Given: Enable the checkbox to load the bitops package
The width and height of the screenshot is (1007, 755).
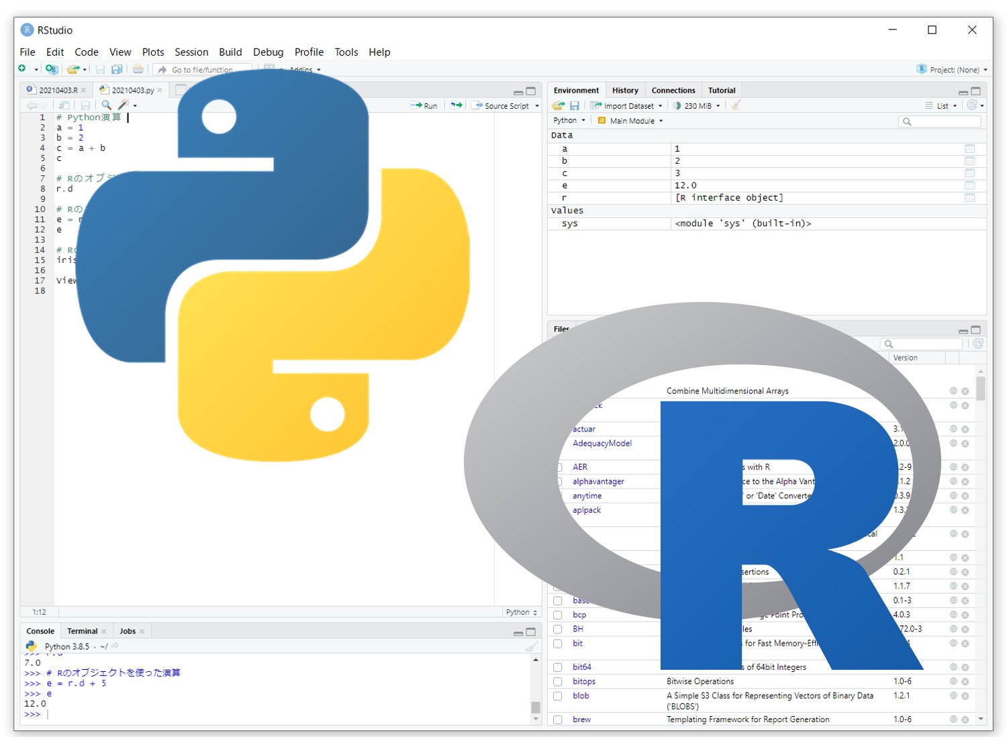Looking at the screenshot, I should (x=558, y=681).
